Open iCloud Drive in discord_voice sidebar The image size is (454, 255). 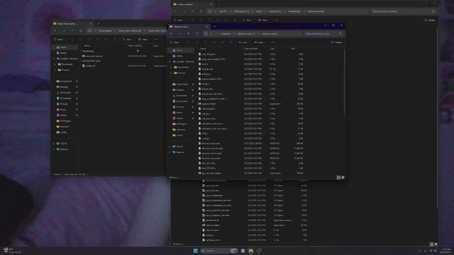point(182,84)
